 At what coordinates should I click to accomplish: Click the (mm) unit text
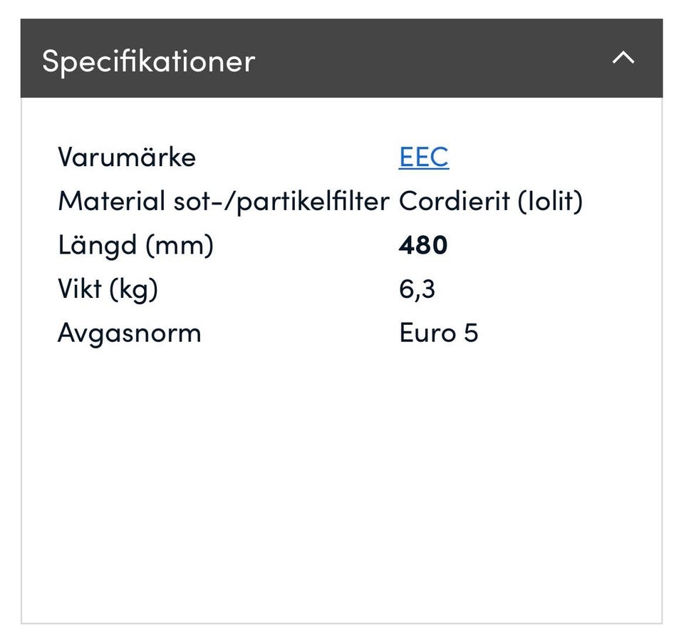point(179,246)
